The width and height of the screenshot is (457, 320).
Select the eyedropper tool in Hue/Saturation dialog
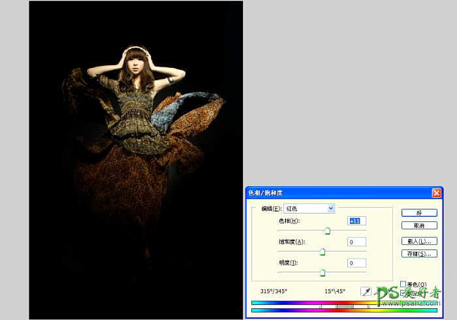366,291
